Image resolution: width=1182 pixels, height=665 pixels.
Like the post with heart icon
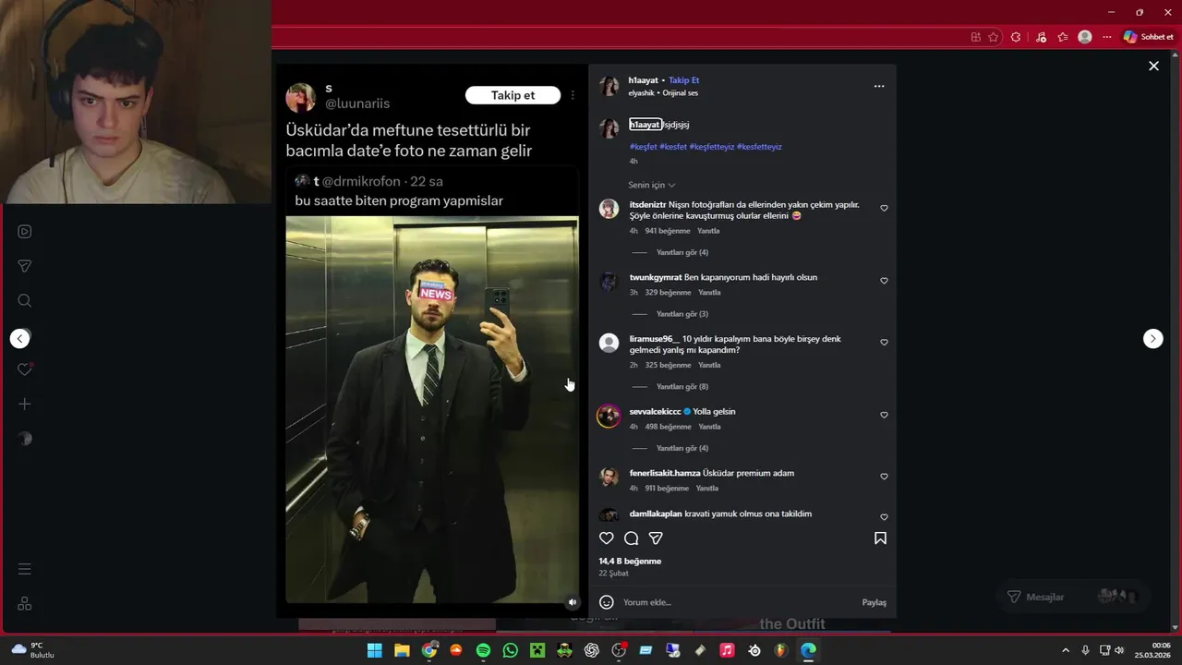pos(607,538)
